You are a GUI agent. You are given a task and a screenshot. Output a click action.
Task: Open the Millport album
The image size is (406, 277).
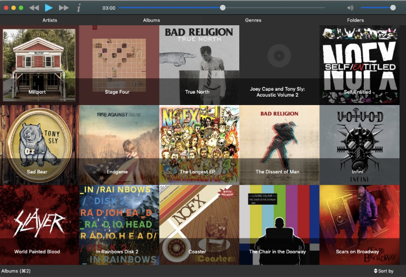(39, 65)
